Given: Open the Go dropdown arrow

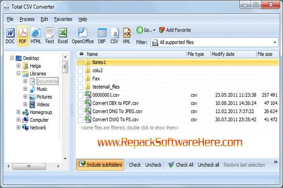Looking at the screenshot, I should tap(154, 30).
